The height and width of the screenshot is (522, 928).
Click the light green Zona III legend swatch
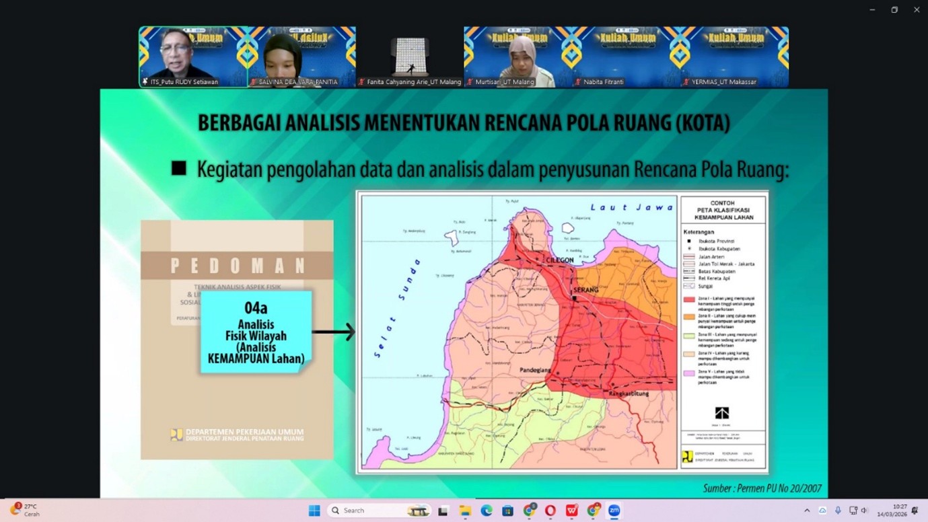689,334
